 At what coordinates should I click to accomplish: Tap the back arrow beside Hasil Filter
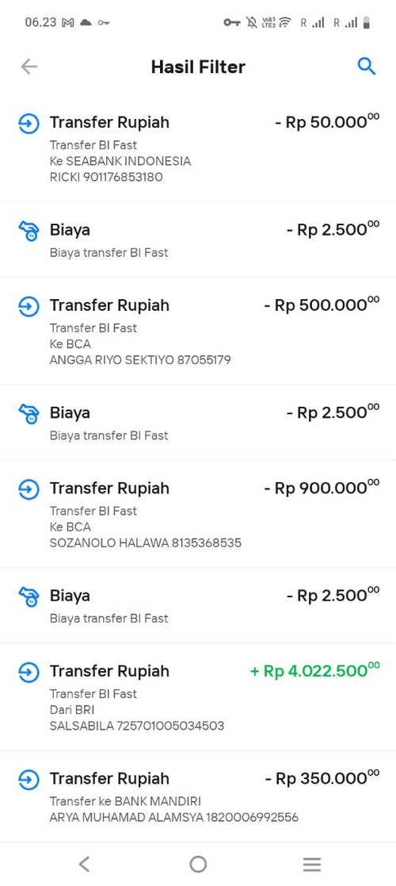[29, 67]
